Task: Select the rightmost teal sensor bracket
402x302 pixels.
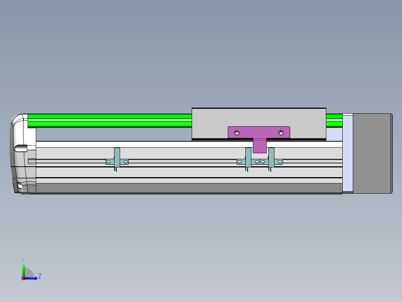Action: tap(271, 159)
